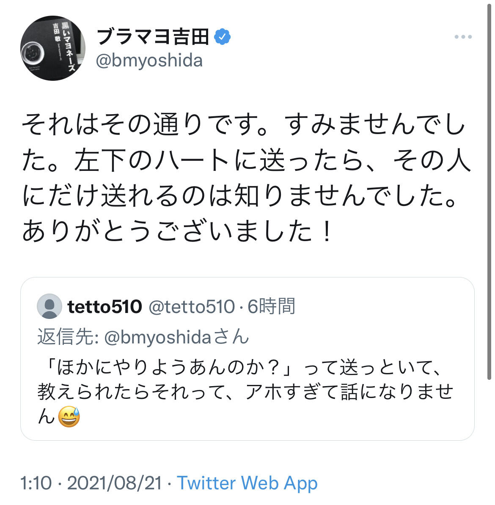The width and height of the screenshot is (495, 505).
Task: Click the 2021/08/21 post date
Action: pyautogui.click(x=114, y=483)
